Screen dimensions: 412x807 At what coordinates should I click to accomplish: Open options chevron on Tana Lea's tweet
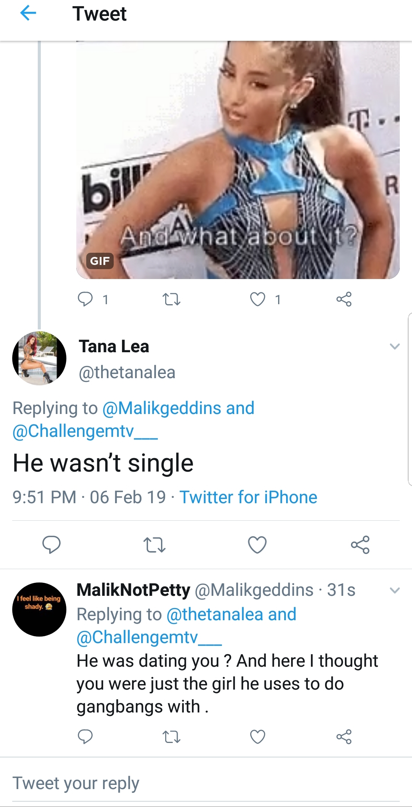395,347
